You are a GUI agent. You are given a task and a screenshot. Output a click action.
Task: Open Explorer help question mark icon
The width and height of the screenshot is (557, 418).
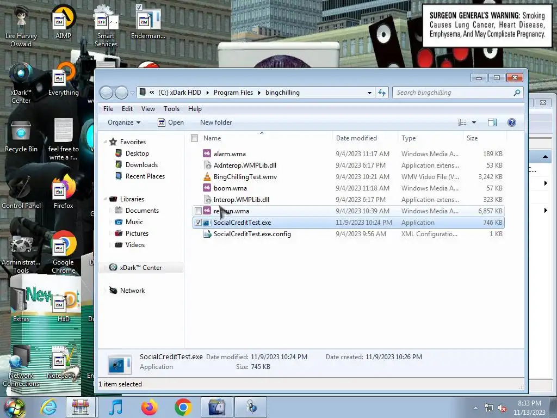tap(511, 122)
